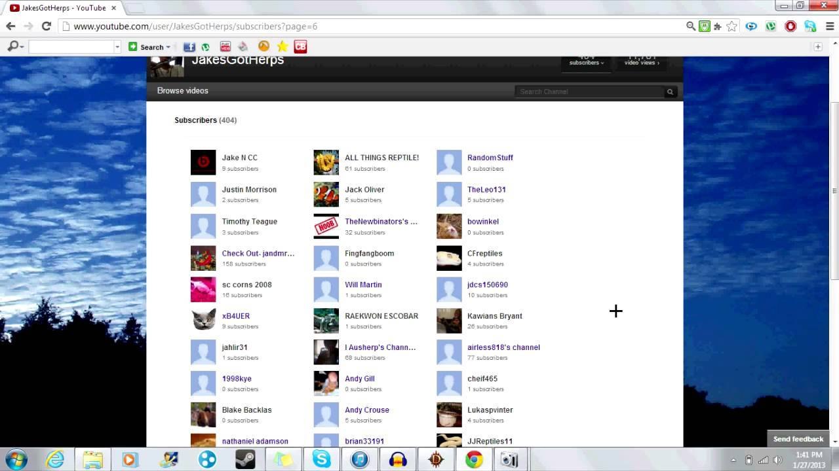The width and height of the screenshot is (839, 471).
Task: Select subscriber RAEKWON ESCOBAR
Action: (x=381, y=316)
